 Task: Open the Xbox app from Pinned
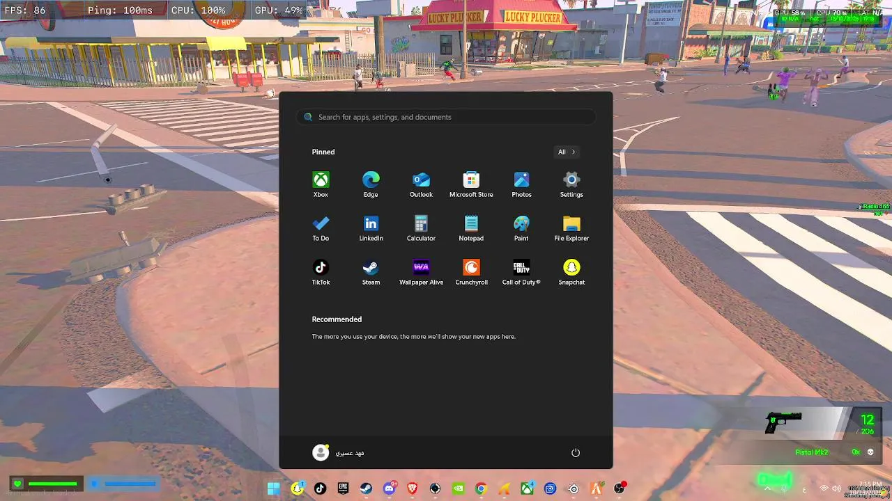point(321,184)
